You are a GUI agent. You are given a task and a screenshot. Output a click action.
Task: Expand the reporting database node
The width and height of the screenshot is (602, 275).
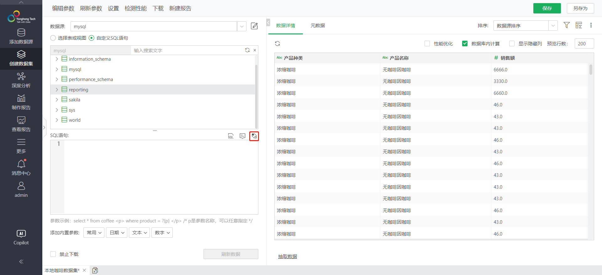coord(57,89)
